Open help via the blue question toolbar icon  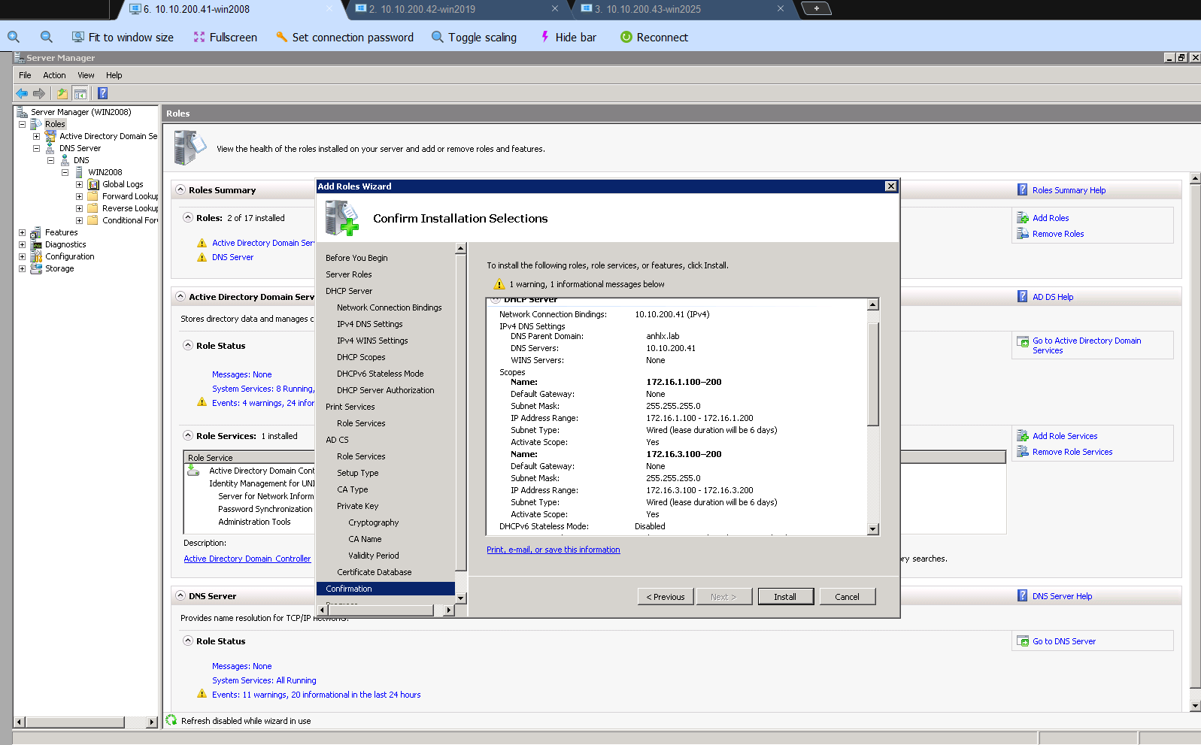(x=103, y=93)
